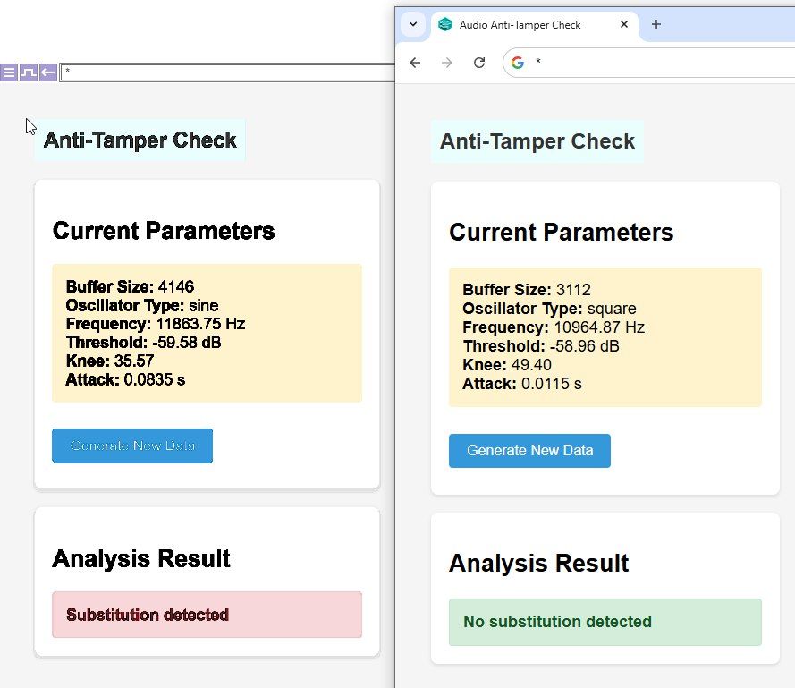Image resolution: width=795 pixels, height=688 pixels.
Task: Click the Anti-Tamper Check heading in Chrome
Action: [537, 141]
